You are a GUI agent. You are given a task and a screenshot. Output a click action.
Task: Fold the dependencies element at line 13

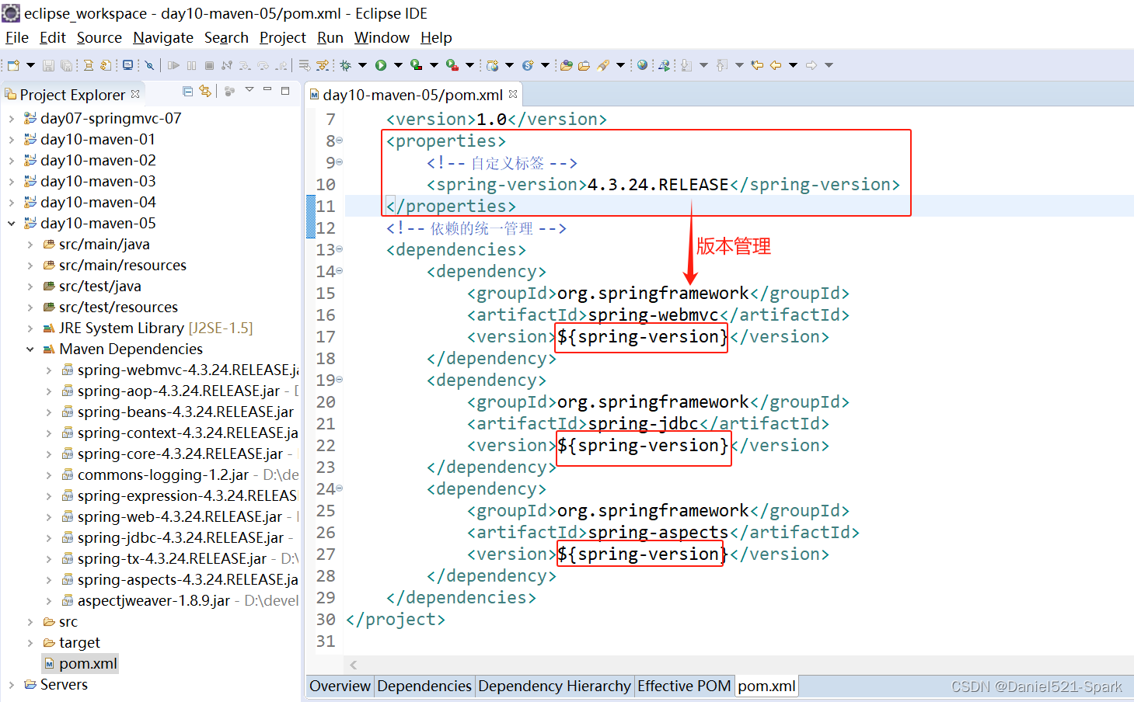tap(340, 249)
